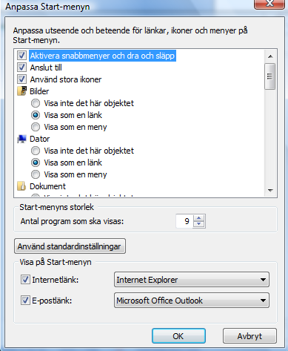The height and width of the screenshot is (351, 288).
Task: Increase number of programs with up arrow
Action: tap(199, 218)
